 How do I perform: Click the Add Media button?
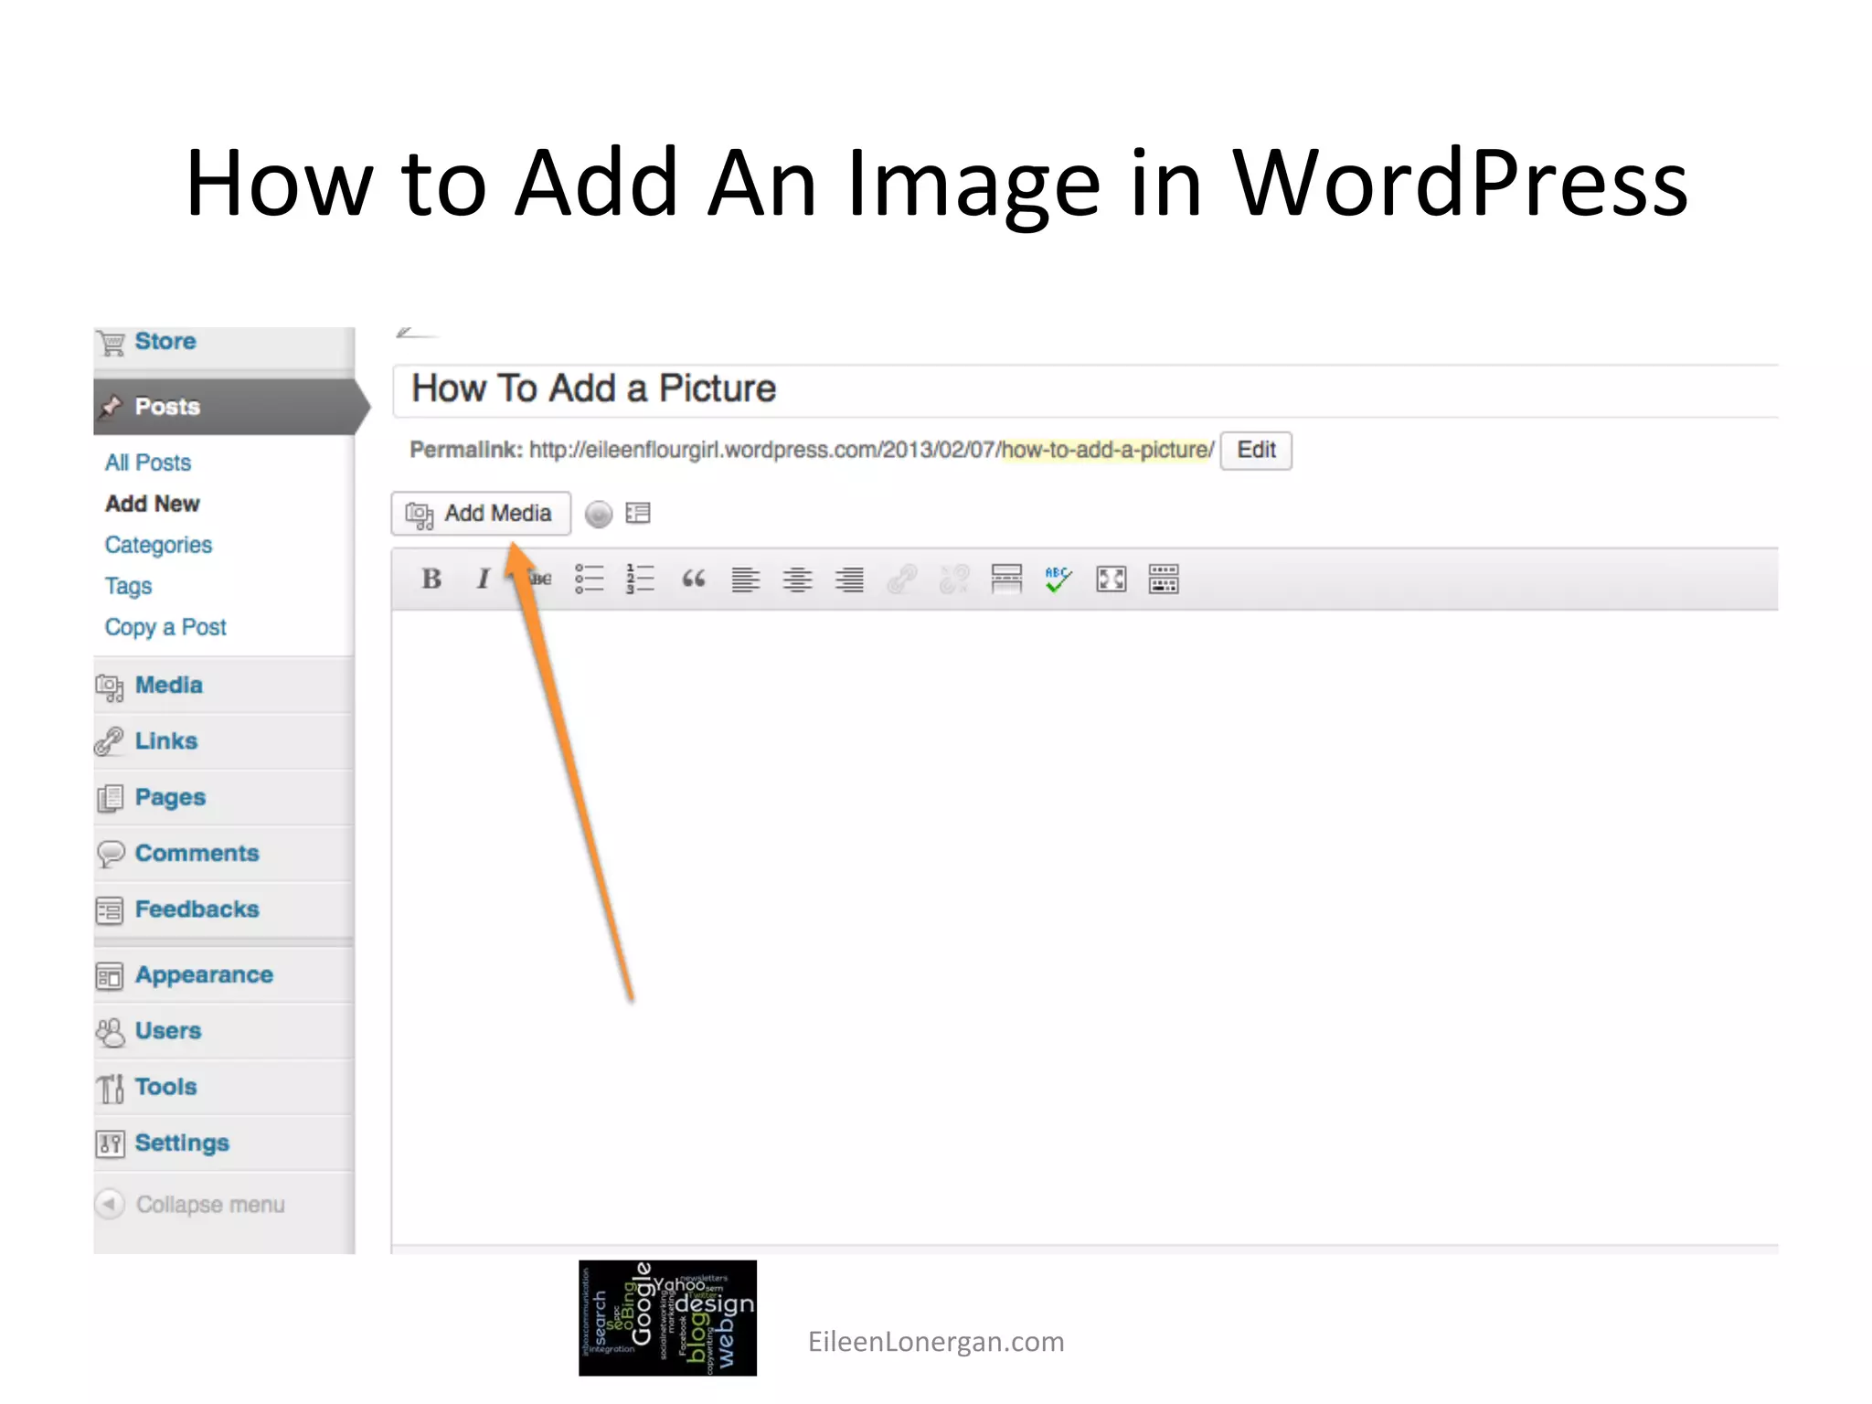click(481, 514)
